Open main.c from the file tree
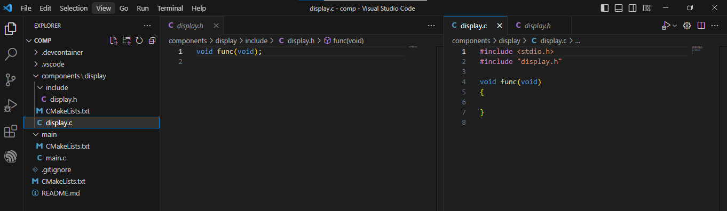This screenshot has height=211, width=727. (x=56, y=158)
